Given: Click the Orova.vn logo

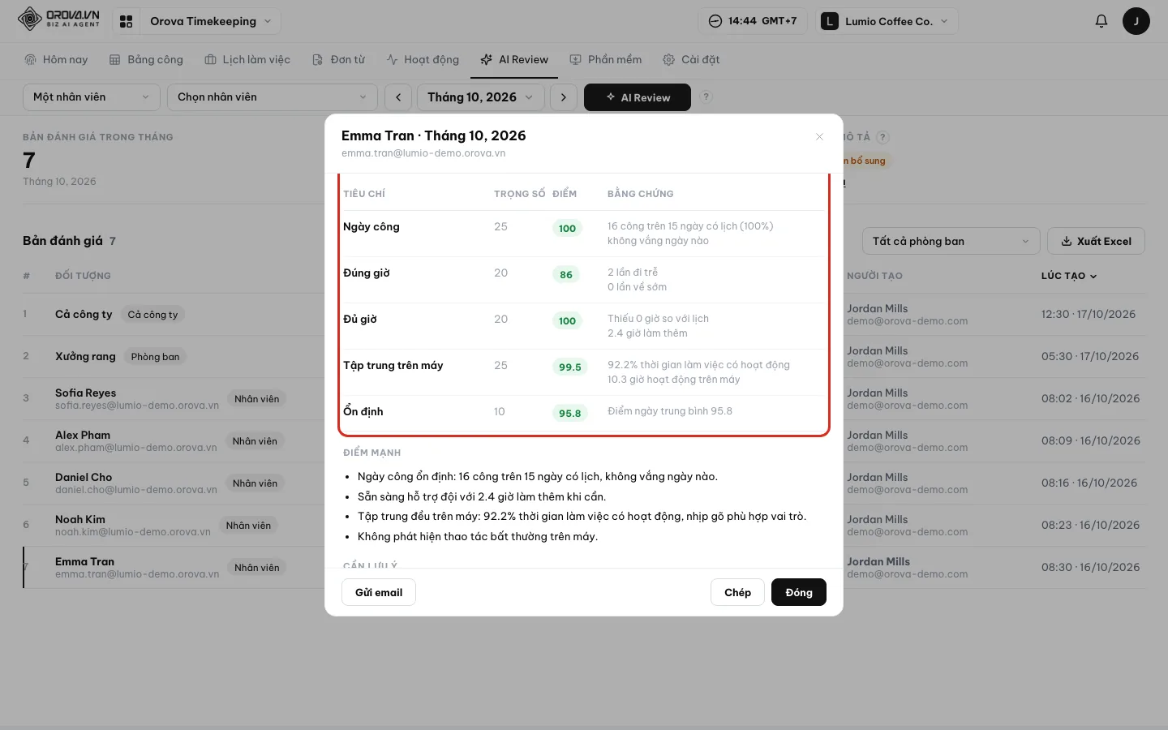Looking at the screenshot, I should coord(59,19).
